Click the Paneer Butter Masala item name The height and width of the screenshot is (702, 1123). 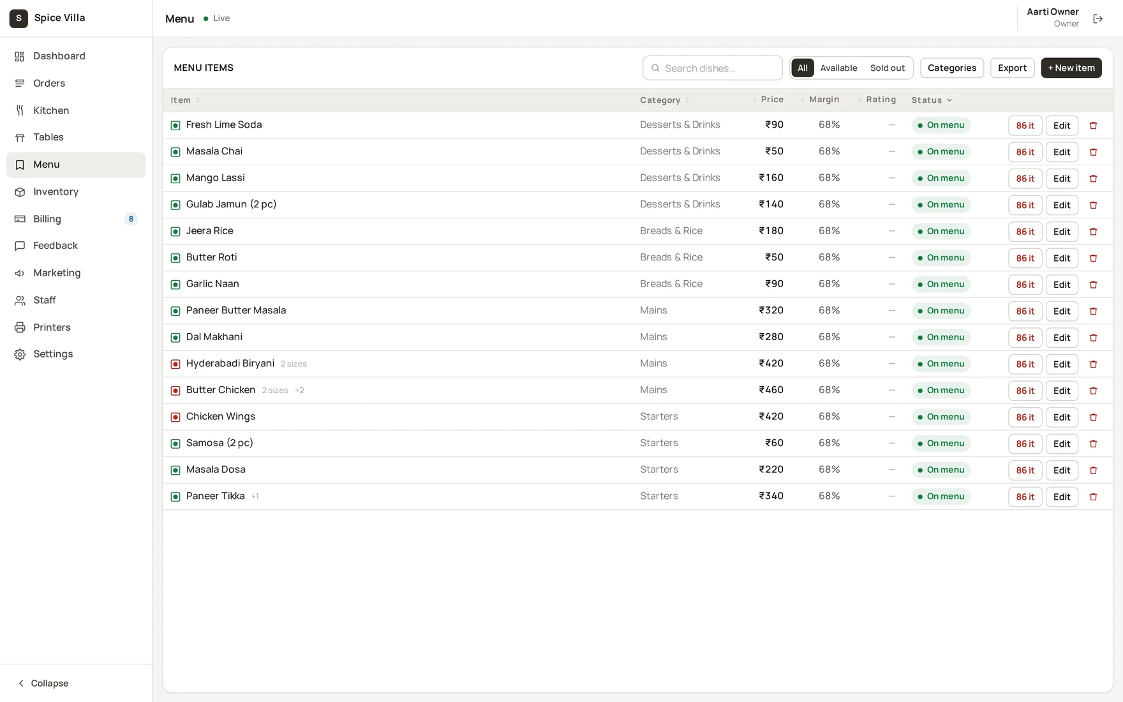236,310
